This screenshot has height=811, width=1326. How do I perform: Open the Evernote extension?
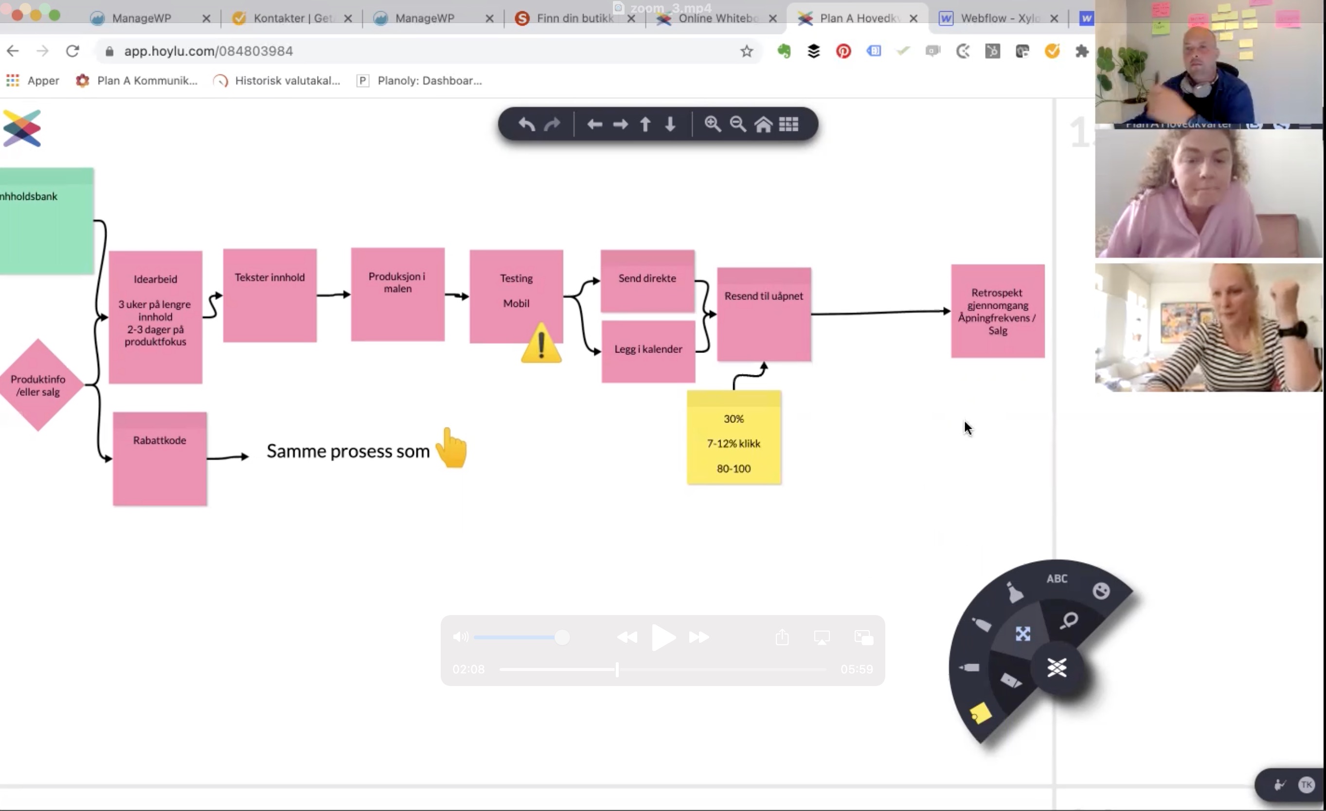tap(784, 51)
